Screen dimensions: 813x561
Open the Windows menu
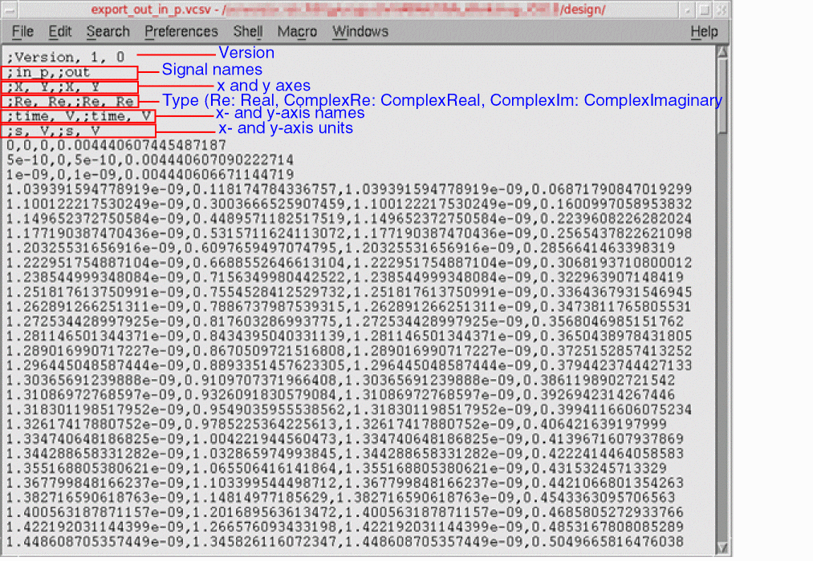coord(360,32)
